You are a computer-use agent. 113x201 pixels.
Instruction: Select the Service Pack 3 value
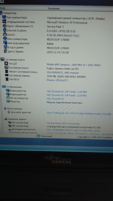(55, 27)
